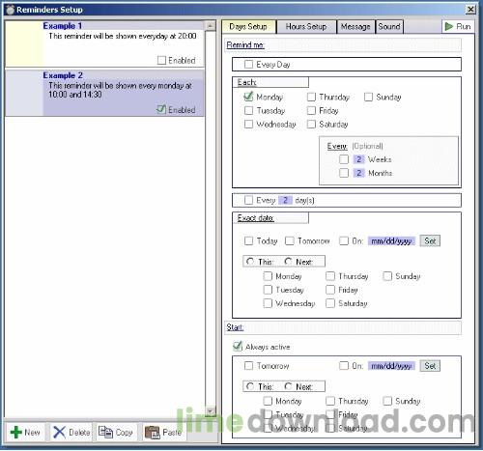This screenshot has height=451, width=483.
Task: Check Tomorrow in Start section
Action: point(248,366)
